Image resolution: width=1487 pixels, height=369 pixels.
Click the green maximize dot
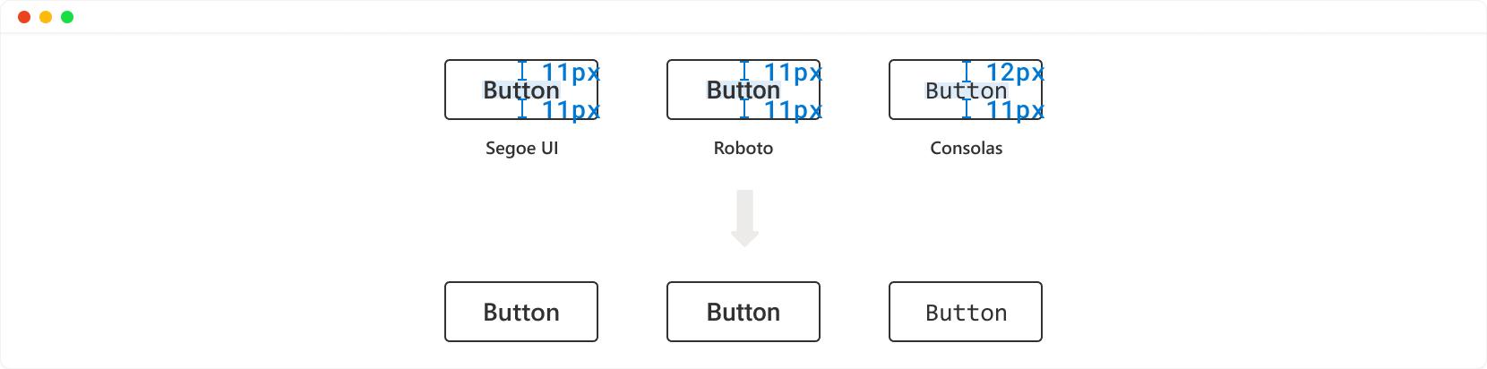[67, 17]
